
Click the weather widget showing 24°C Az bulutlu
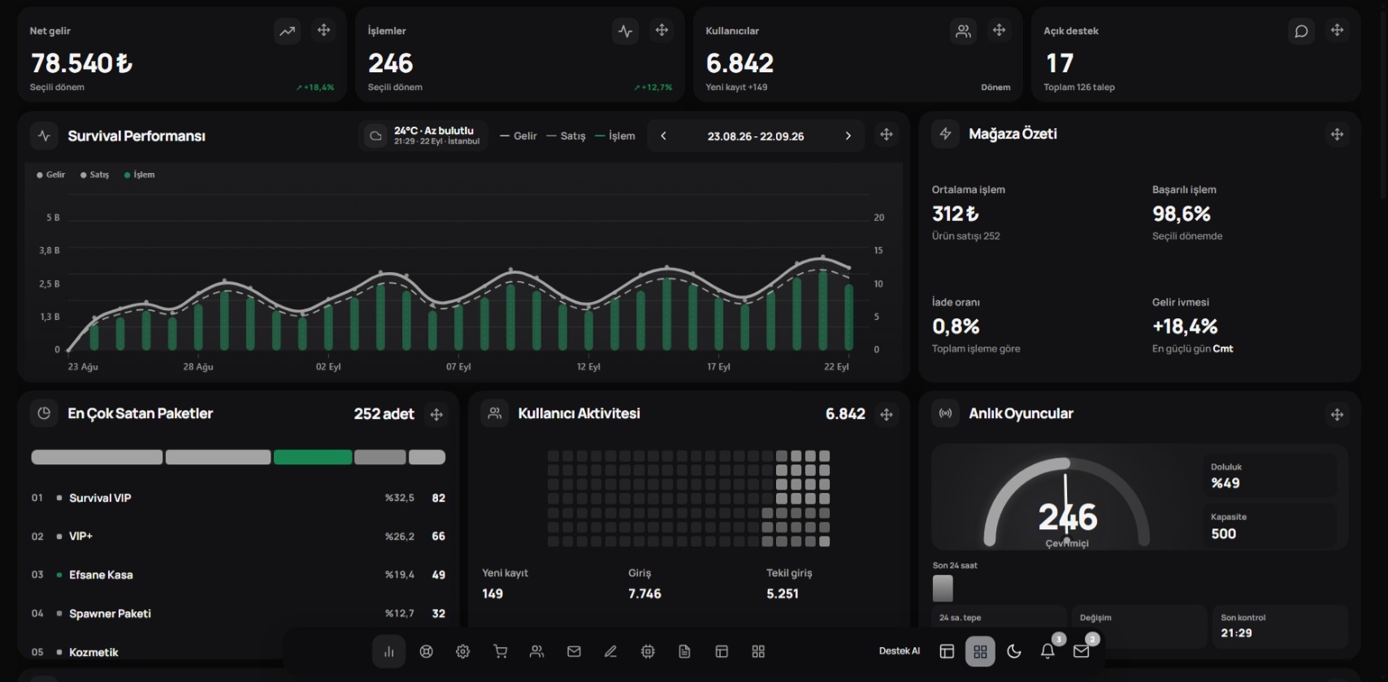tap(423, 136)
